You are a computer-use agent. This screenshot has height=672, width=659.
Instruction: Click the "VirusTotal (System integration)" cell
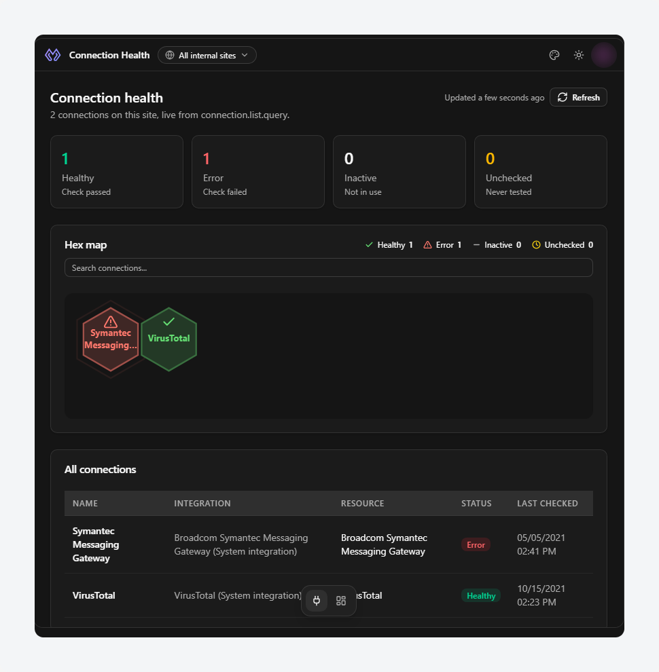238,595
